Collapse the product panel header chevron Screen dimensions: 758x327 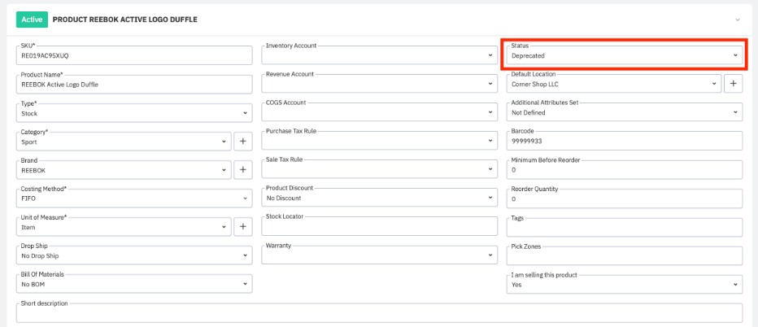(737, 19)
